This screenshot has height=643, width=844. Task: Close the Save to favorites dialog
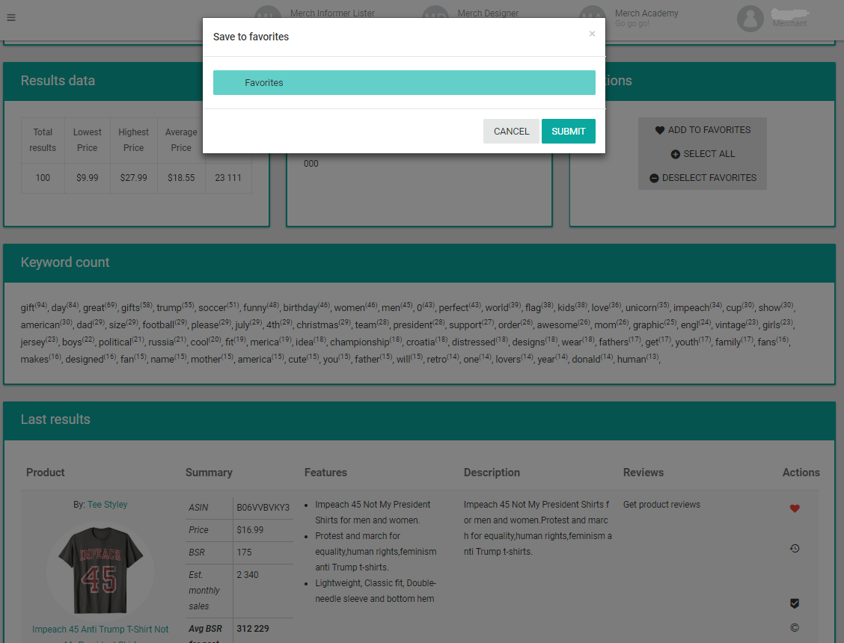point(592,34)
